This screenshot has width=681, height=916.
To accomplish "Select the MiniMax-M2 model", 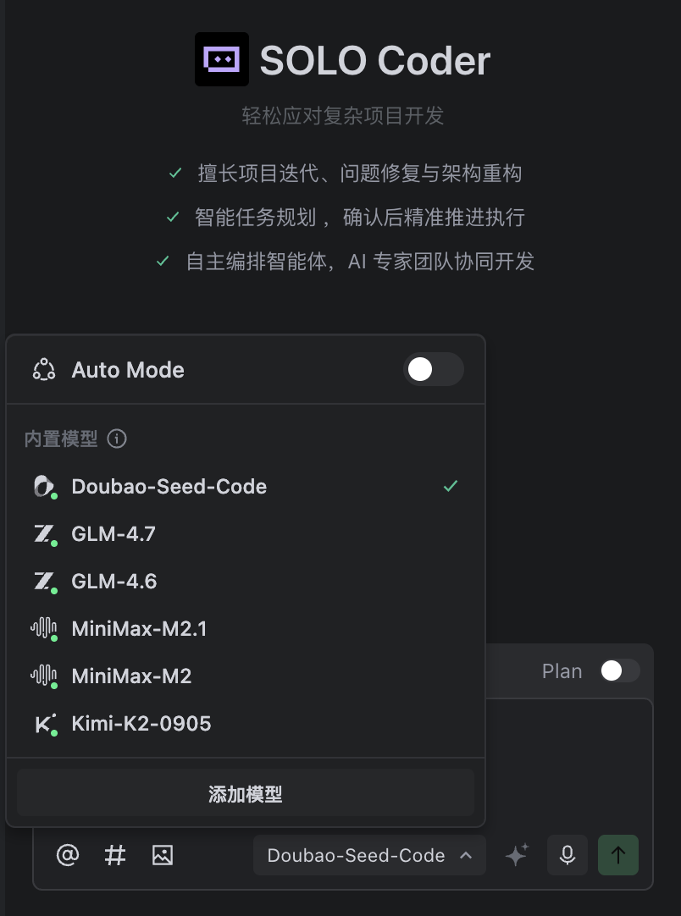I will [x=131, y=676].
